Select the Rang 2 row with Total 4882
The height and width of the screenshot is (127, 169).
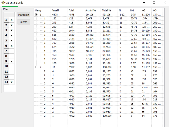pos(99,71)
